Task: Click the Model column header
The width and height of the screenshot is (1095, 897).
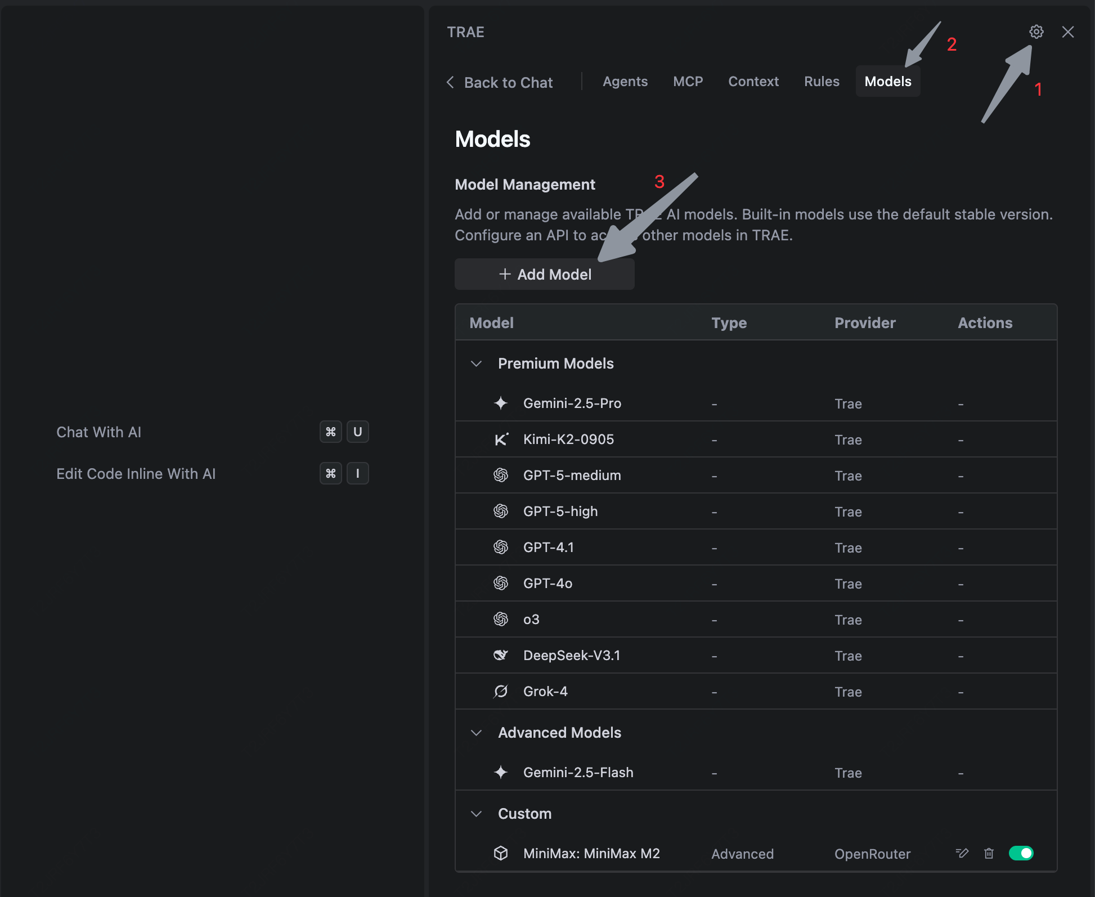Action: pyautogui.click(x=491, y=323)
